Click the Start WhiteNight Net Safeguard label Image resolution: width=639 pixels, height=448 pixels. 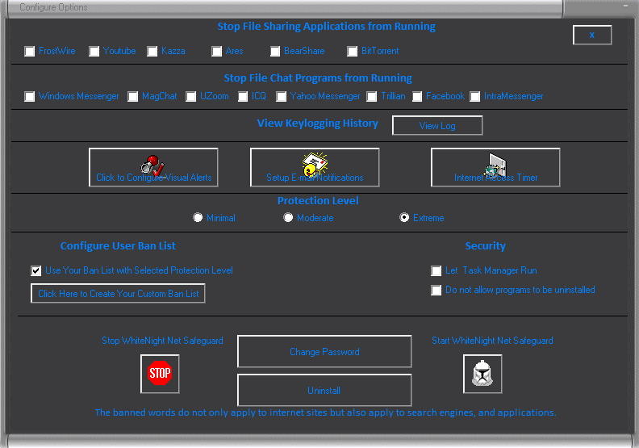click(x=492, y=341)
